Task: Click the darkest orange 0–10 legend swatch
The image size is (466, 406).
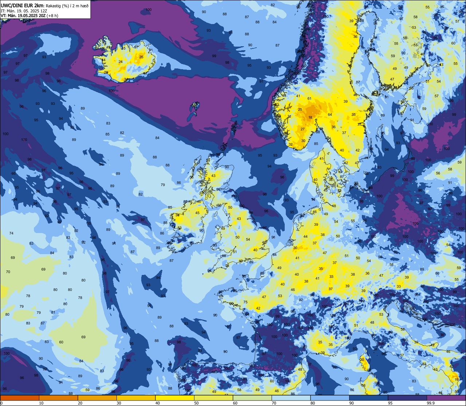Action: [20, 398]
